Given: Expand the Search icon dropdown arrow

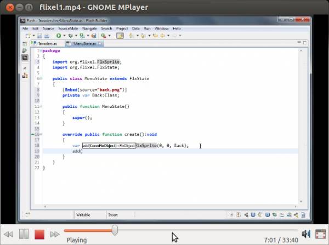Looking at the screenshot, I should coord(109,36).
